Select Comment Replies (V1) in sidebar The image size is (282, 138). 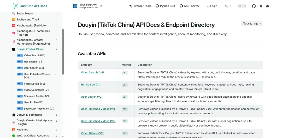37,96
